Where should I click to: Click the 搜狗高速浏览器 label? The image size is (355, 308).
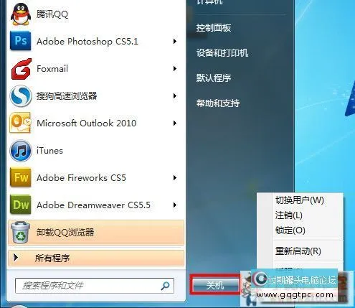pyautogui.click(x=67, y=96)
